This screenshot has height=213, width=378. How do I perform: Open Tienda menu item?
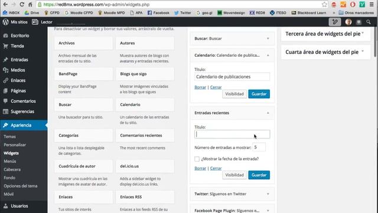point(17,46)
